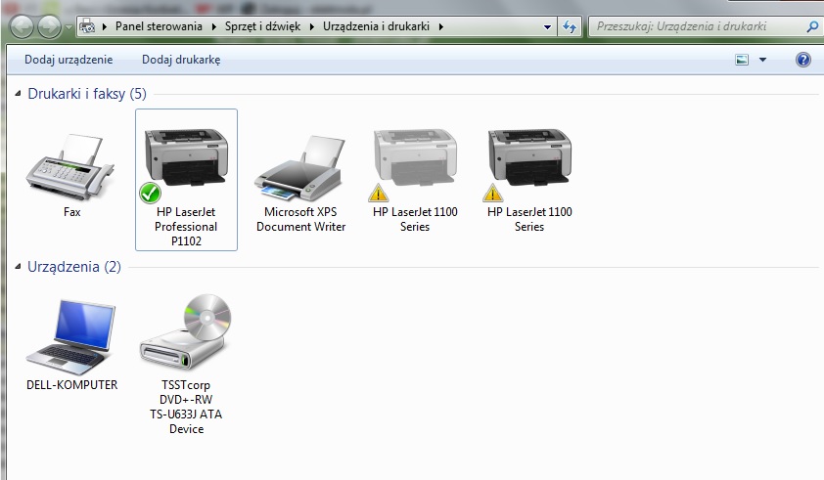Click the refresh button in address bar
The height and width of the screenshot is (480, 824).
[570, 26]
